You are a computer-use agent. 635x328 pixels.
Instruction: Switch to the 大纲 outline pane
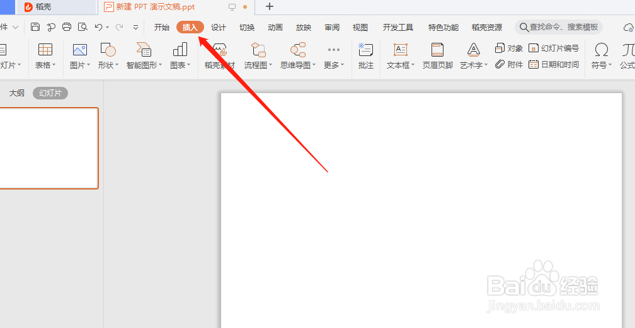tap(16, 93)
